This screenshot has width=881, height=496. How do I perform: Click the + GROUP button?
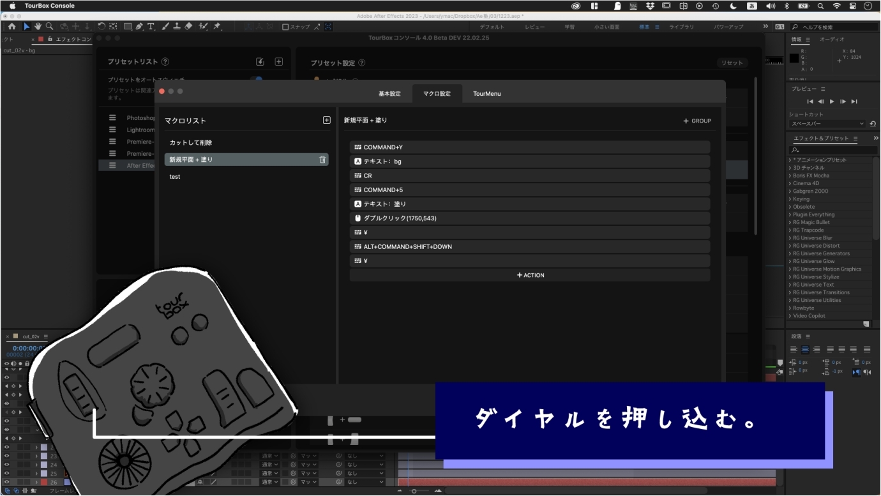(697, 121)
